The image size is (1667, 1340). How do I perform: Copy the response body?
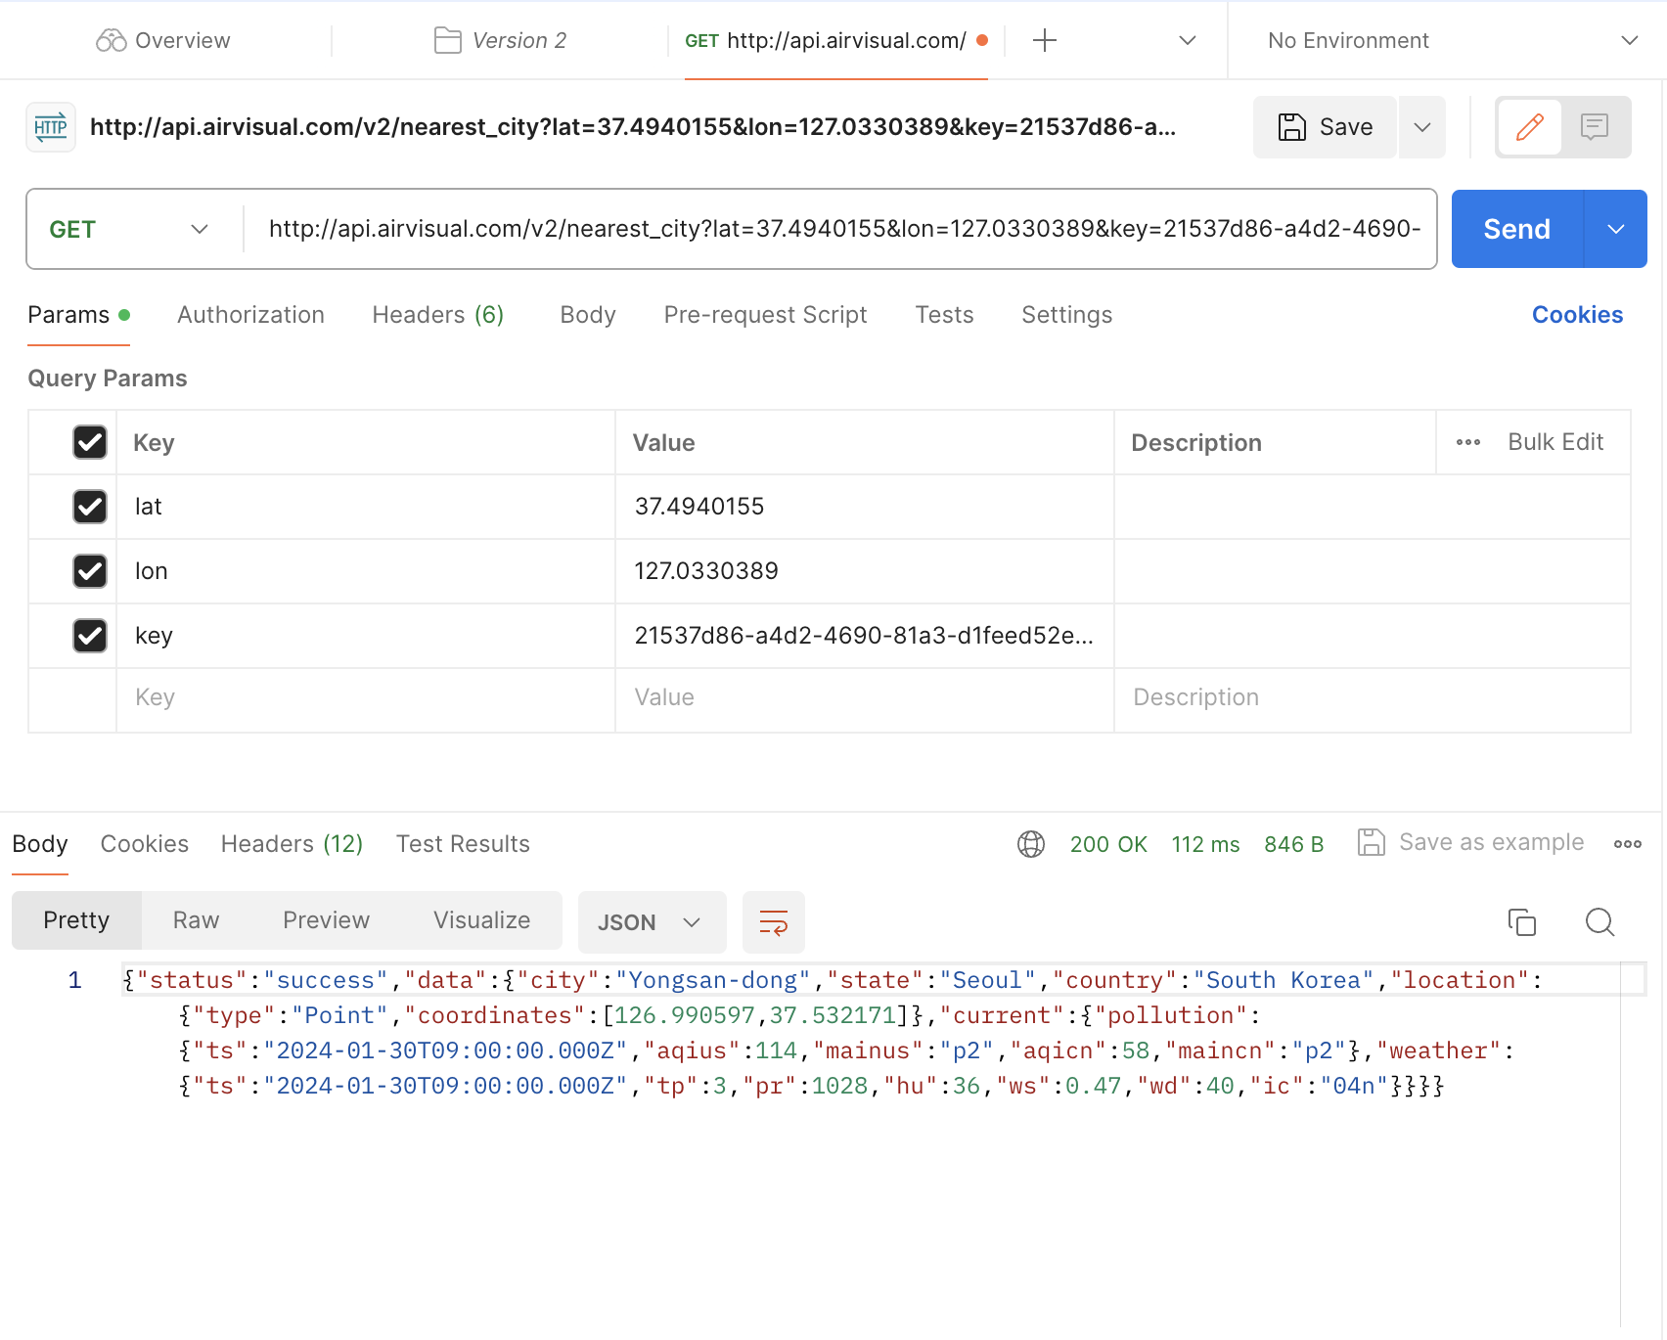pyautogui.click(x=1522, y=922)
